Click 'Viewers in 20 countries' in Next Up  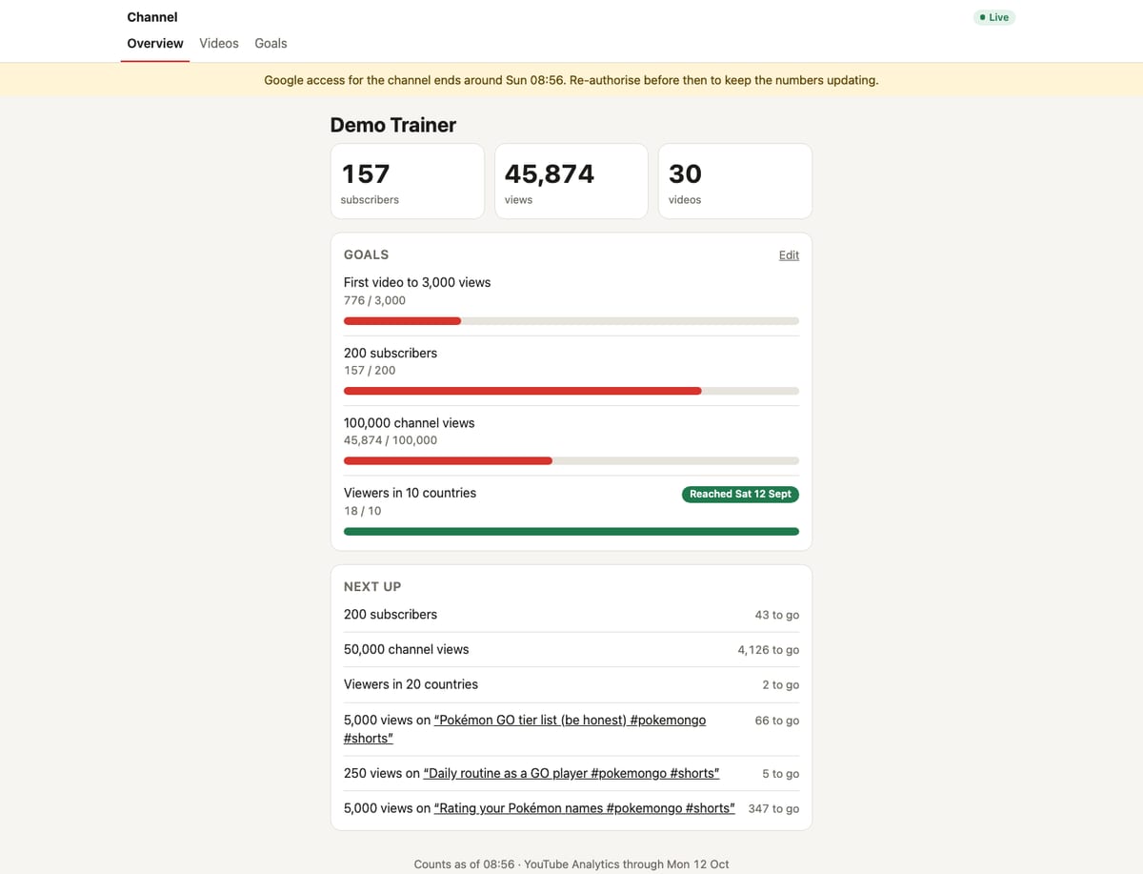[411, 684]
